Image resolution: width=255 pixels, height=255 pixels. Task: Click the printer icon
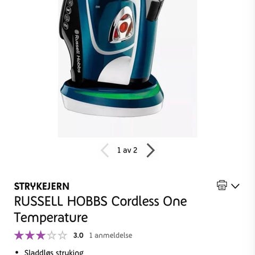[222, 185]
